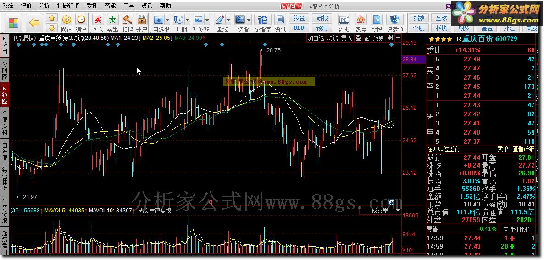Expand the F10/F9 dropdown arrow
This screenshot has height=260, width=544.
pyautogui.click(x=207, y=20)
